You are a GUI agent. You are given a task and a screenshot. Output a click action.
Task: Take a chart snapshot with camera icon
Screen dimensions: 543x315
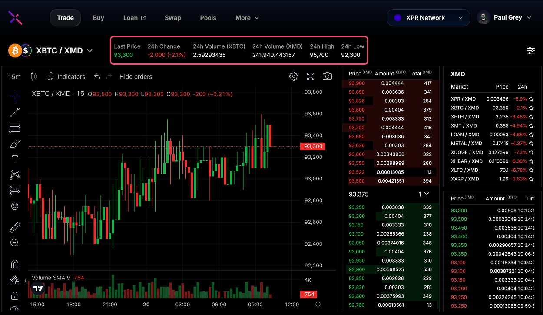[x=327, y=76]
